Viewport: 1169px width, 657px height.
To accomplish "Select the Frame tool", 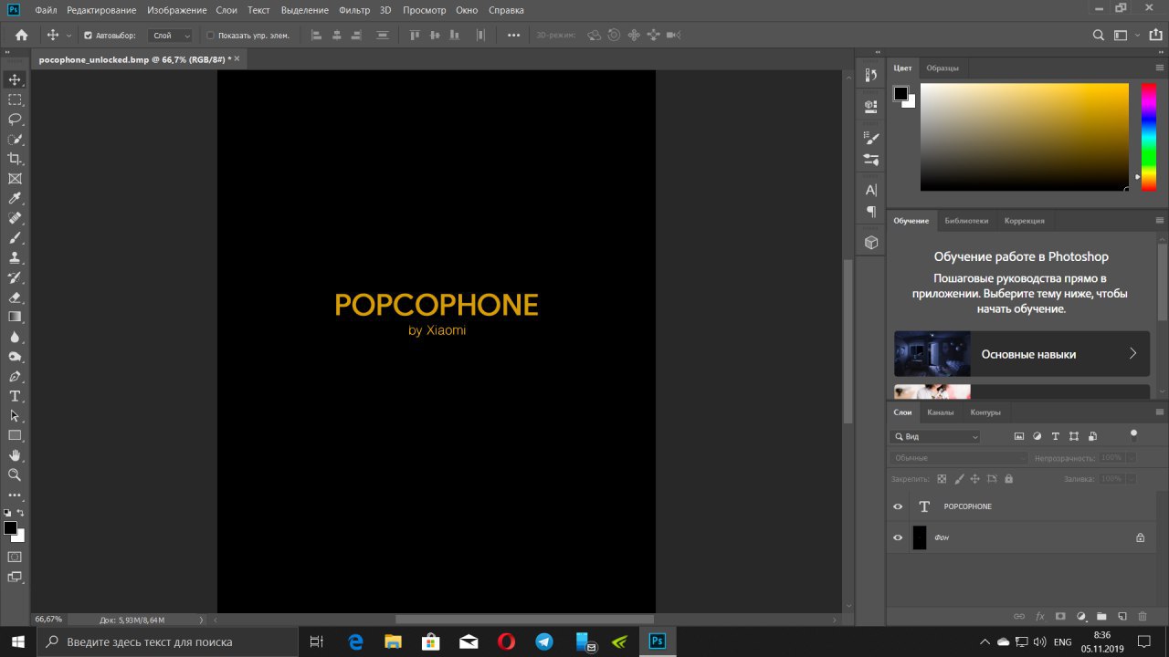I will point(15,179).
